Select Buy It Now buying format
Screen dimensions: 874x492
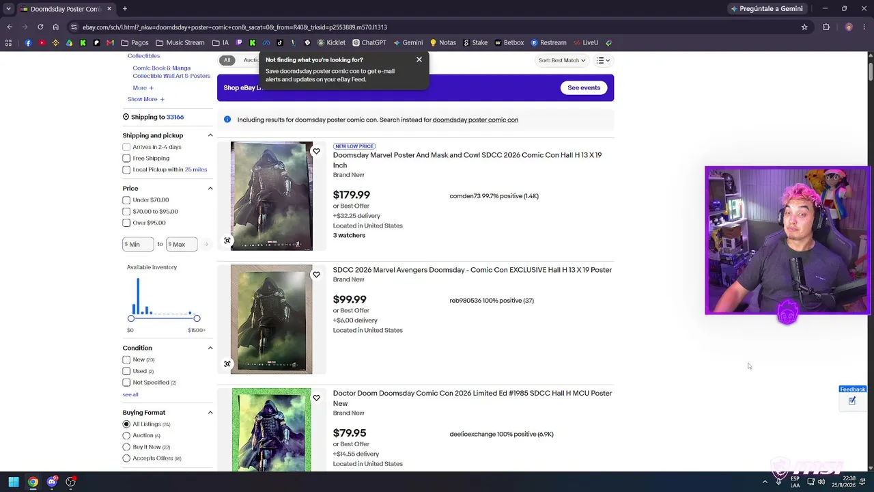126,447
